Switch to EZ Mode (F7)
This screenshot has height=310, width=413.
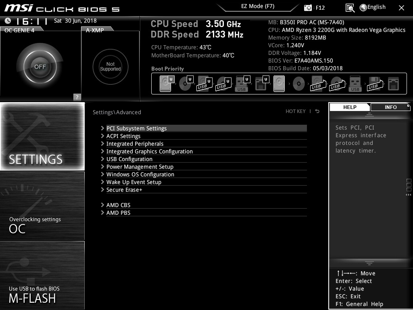[258, 6]
